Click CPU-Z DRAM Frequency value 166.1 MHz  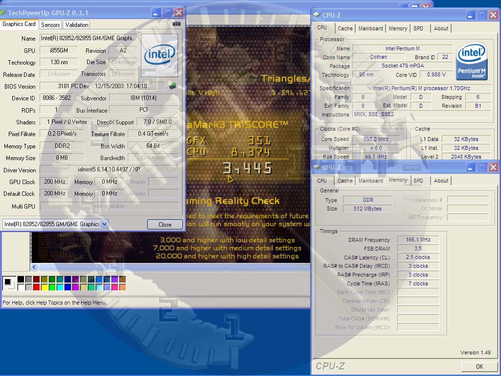click(x=418, y=239)
